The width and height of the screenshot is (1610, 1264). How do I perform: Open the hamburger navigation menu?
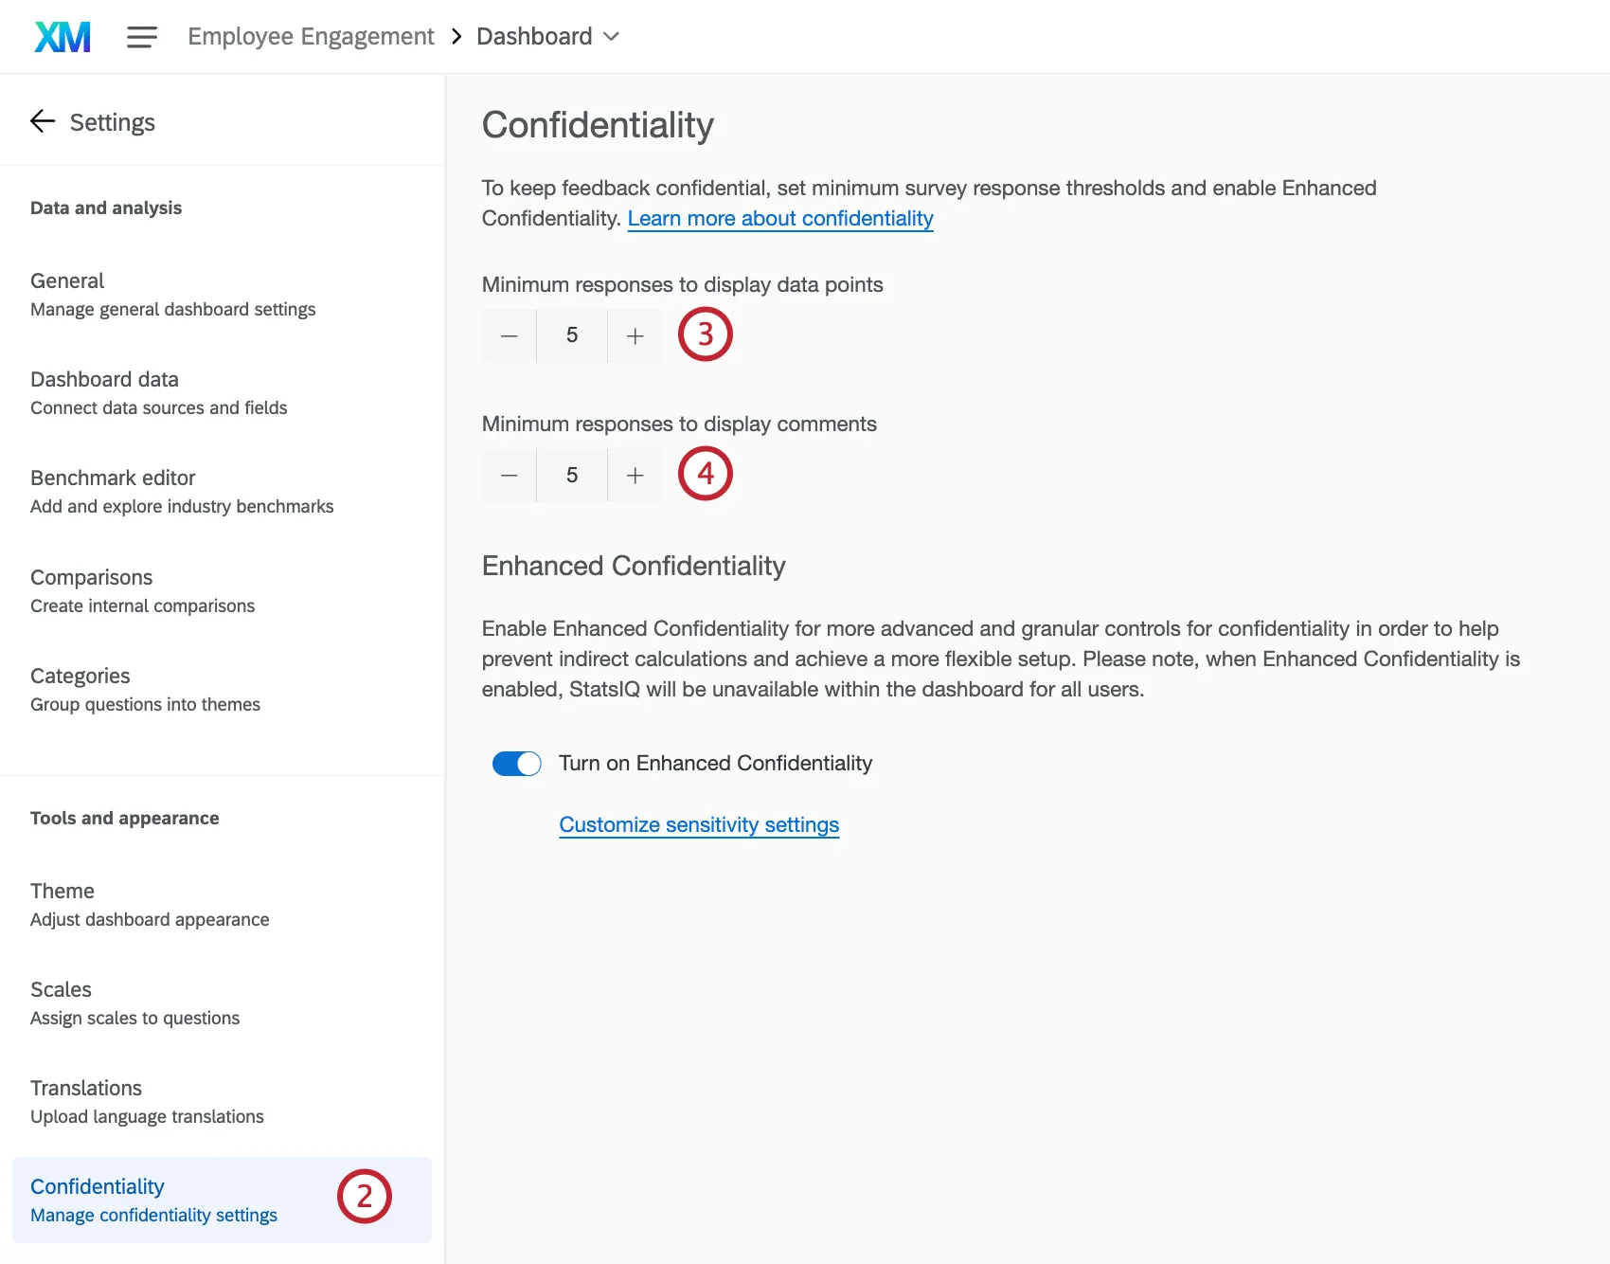tap(141, 36)
